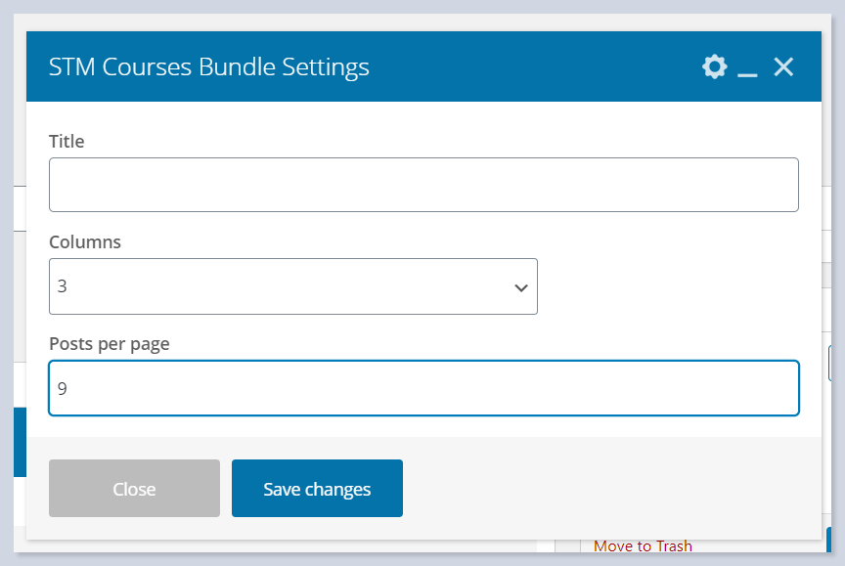845x566 pixels.
Task: Minimize the STM Courses Bundle Settings dialog
Action: (748, 67)
